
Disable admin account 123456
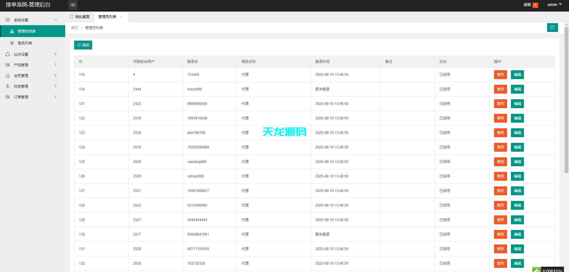point(500,75)
